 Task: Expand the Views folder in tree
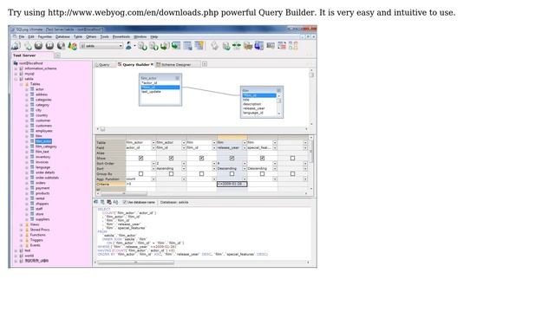pos(21,224)
